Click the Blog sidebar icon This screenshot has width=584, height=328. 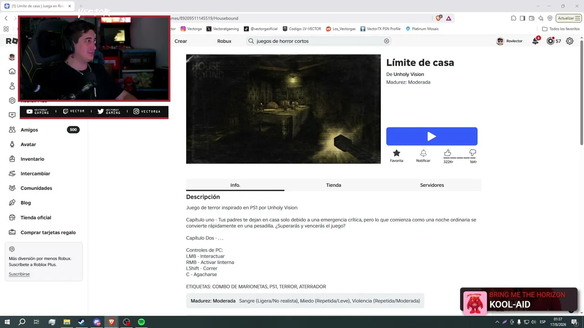[12, 203]
